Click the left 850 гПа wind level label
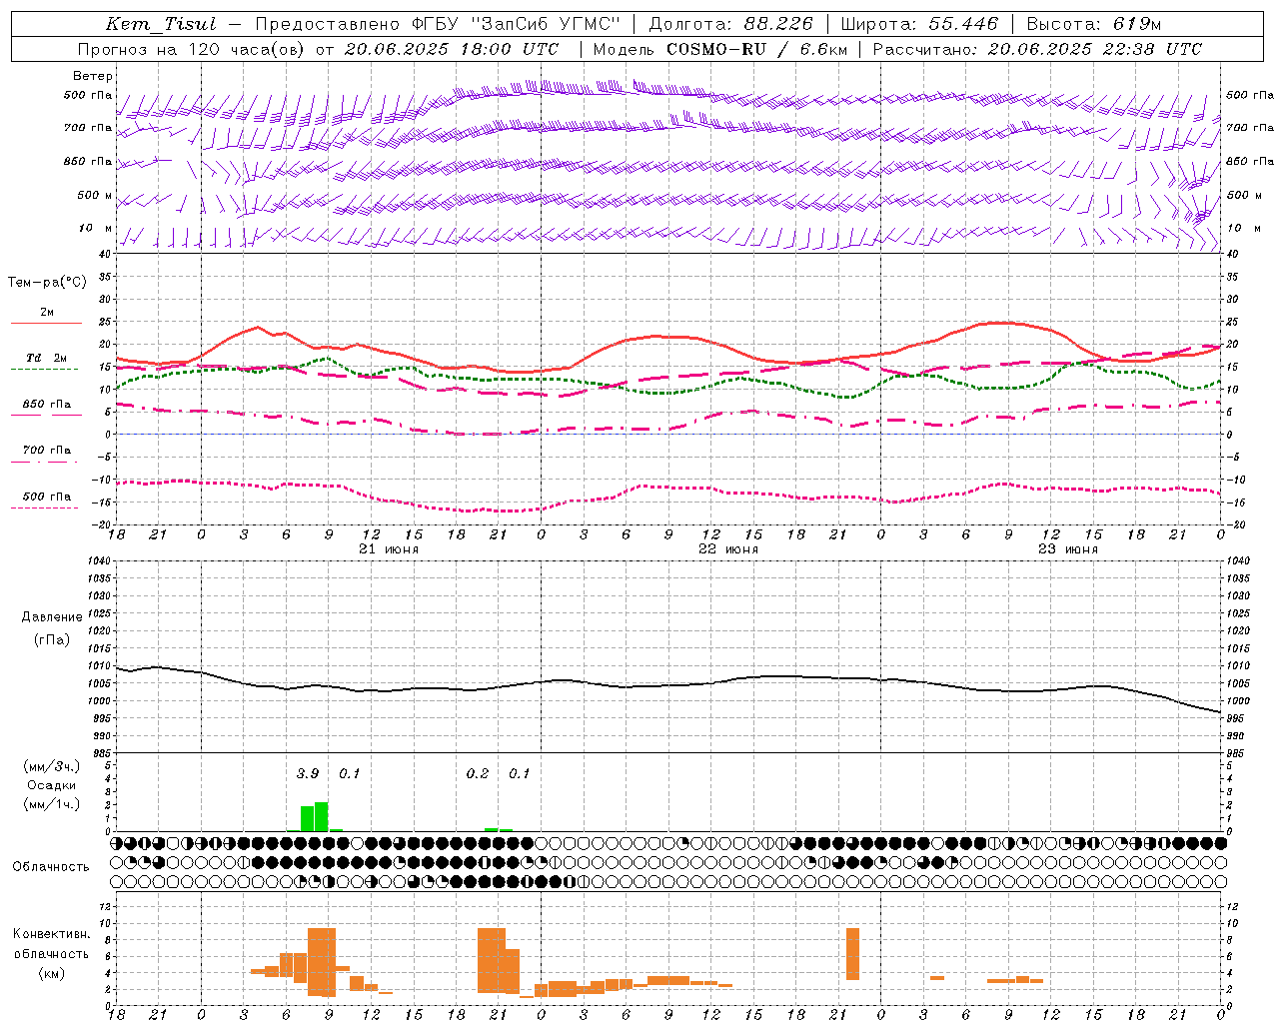The height and width of the screenshot is (1023, 1279). (88, 161)
